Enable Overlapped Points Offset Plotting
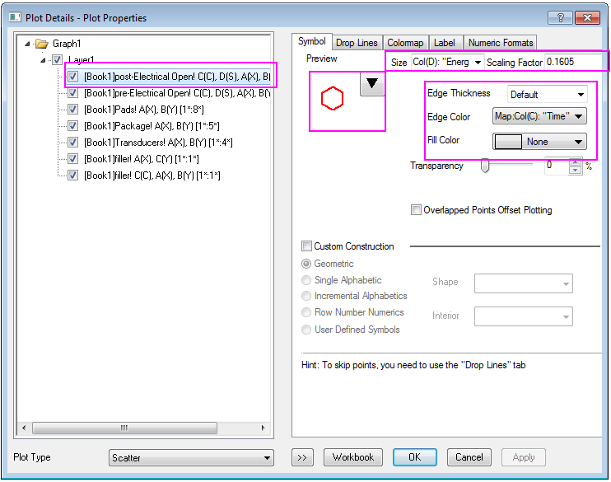611x482 pixels. pyautogui.click(x=416, y=210)
